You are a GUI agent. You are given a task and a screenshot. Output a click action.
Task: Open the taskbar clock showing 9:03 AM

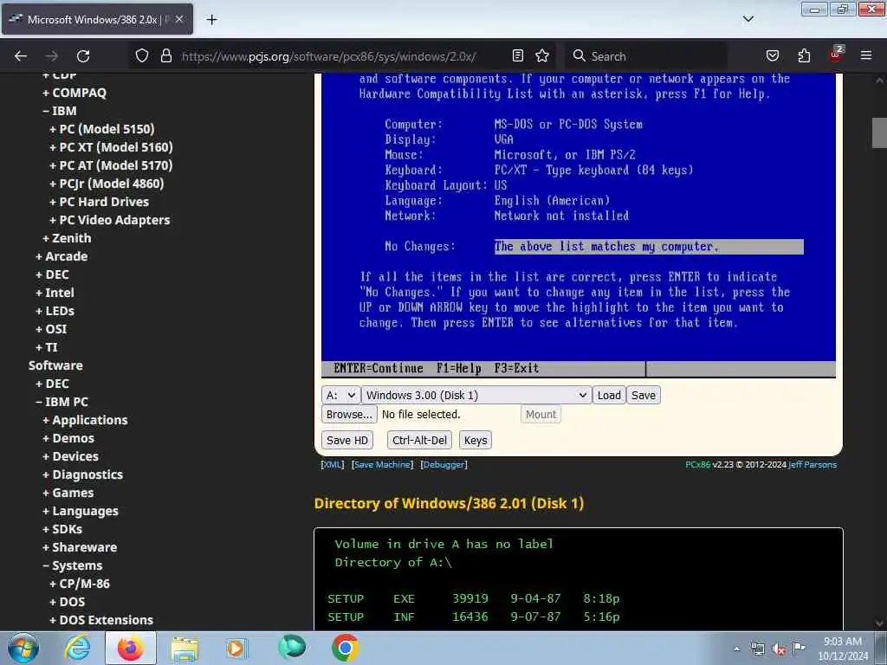pos(843,649)
